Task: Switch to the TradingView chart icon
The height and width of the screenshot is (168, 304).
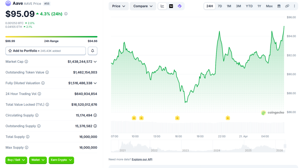Action: pyautogui.click(x=171, y=6)
